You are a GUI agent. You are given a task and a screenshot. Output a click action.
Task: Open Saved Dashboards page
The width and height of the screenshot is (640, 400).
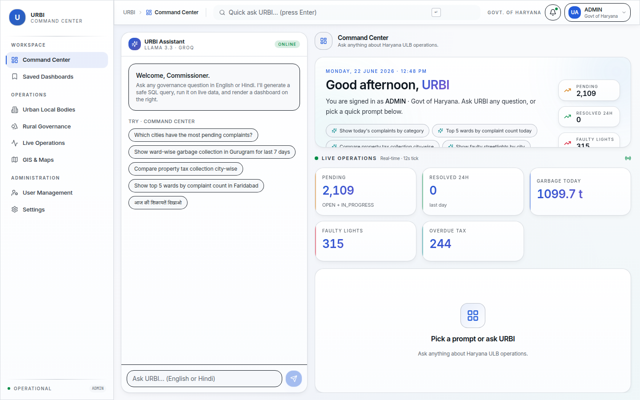[x=57, y=77]
